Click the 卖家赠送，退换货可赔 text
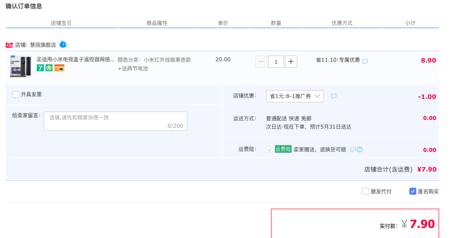 (x=320, y=150)
